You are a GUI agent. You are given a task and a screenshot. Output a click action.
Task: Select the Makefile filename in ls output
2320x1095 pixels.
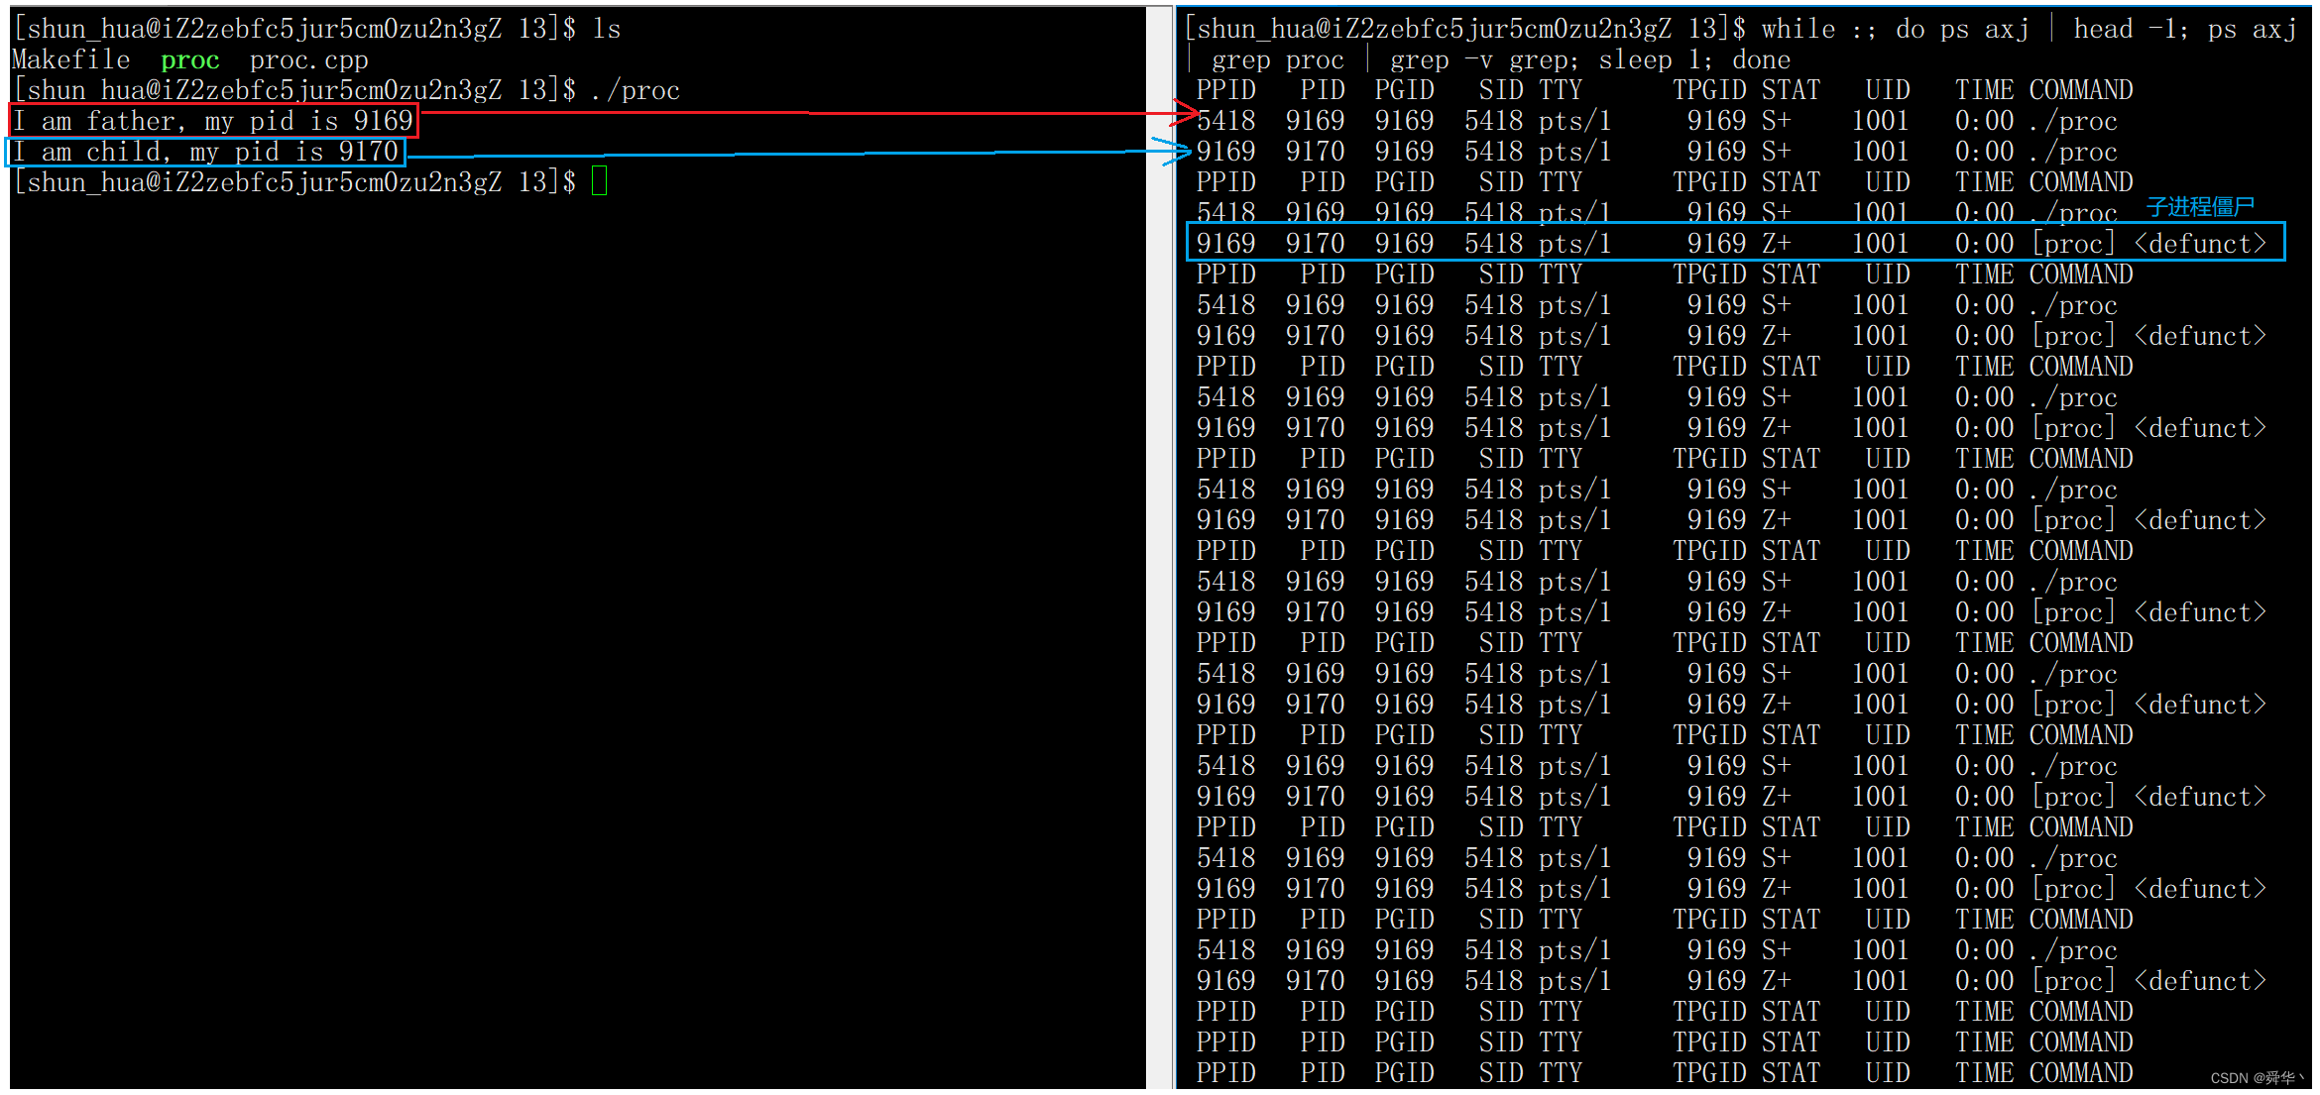71,60
